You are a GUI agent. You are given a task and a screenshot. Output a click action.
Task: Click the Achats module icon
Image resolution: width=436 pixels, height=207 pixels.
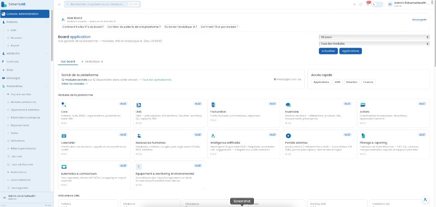click(x=363, y=105)
